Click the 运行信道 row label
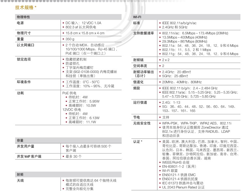This screenshot has height=191, width=252. pos(140,102)
